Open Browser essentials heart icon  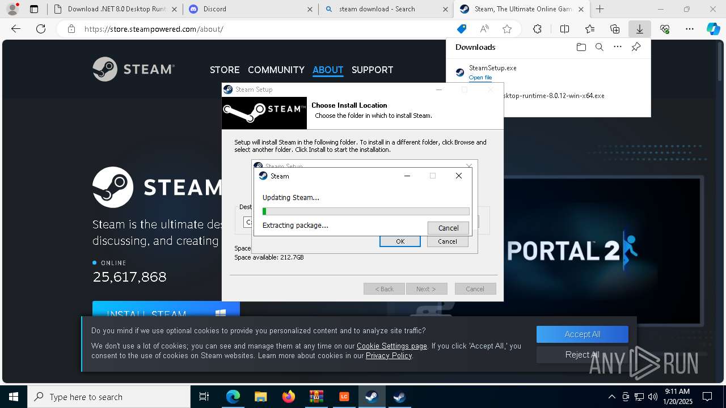pos(665,29)
